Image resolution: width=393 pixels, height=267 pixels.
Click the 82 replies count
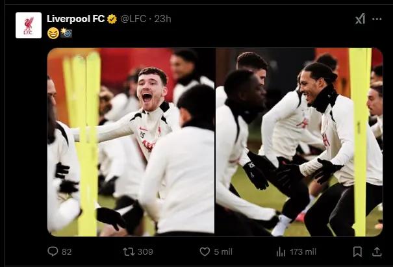pyautogui.click(x=66, y=251)
